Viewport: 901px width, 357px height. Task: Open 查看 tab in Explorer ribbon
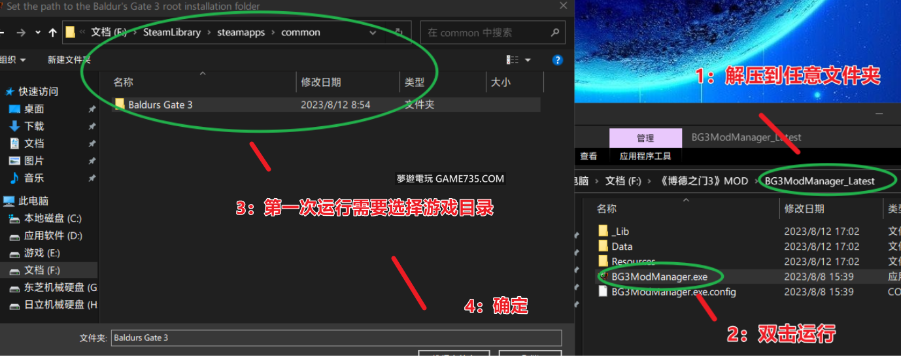pyautogui.click(x=588, y=156)
